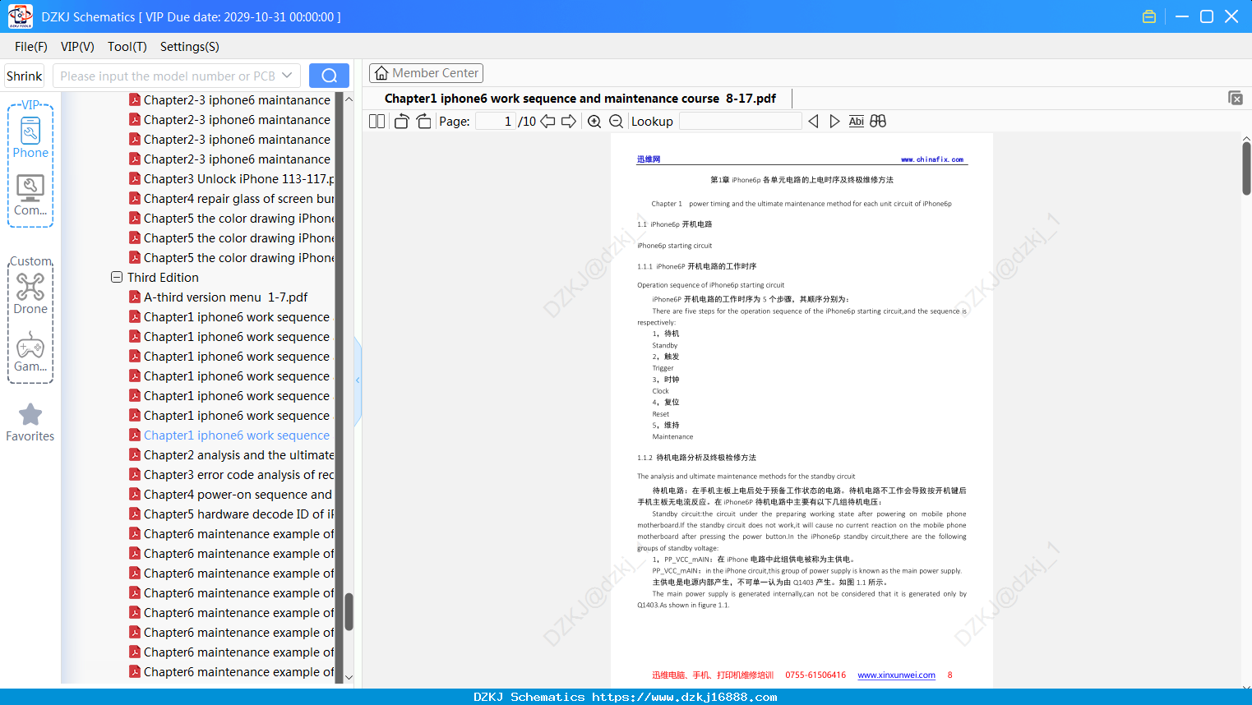This screenshot has height=705, width=1252.
Task: Open 'A-third version menu 1-7.pdf'
Action: coord(219,297)
